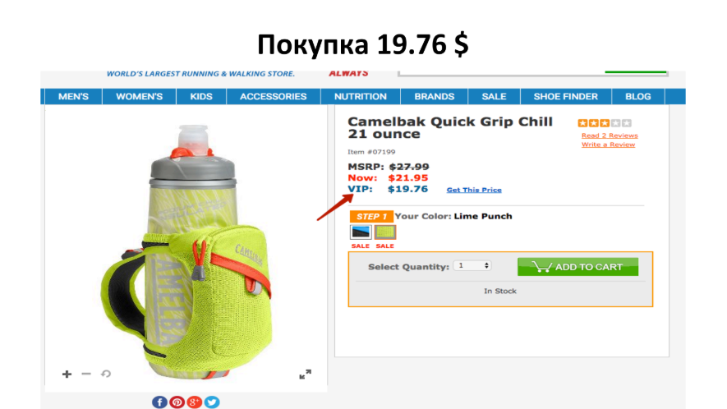This screenshot has height=409, width=727.
Task: Go to the ACCESSORIES menu
Action: pos(273,96)
